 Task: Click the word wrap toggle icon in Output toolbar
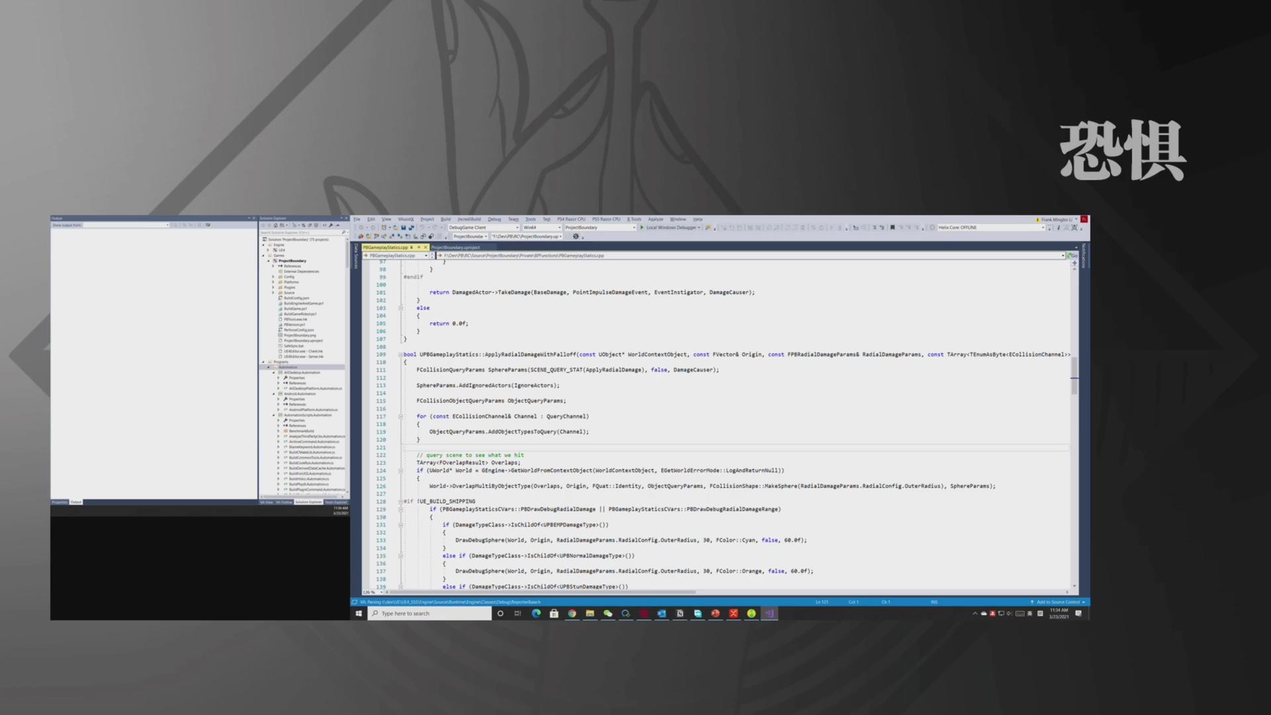coord(208,225)
